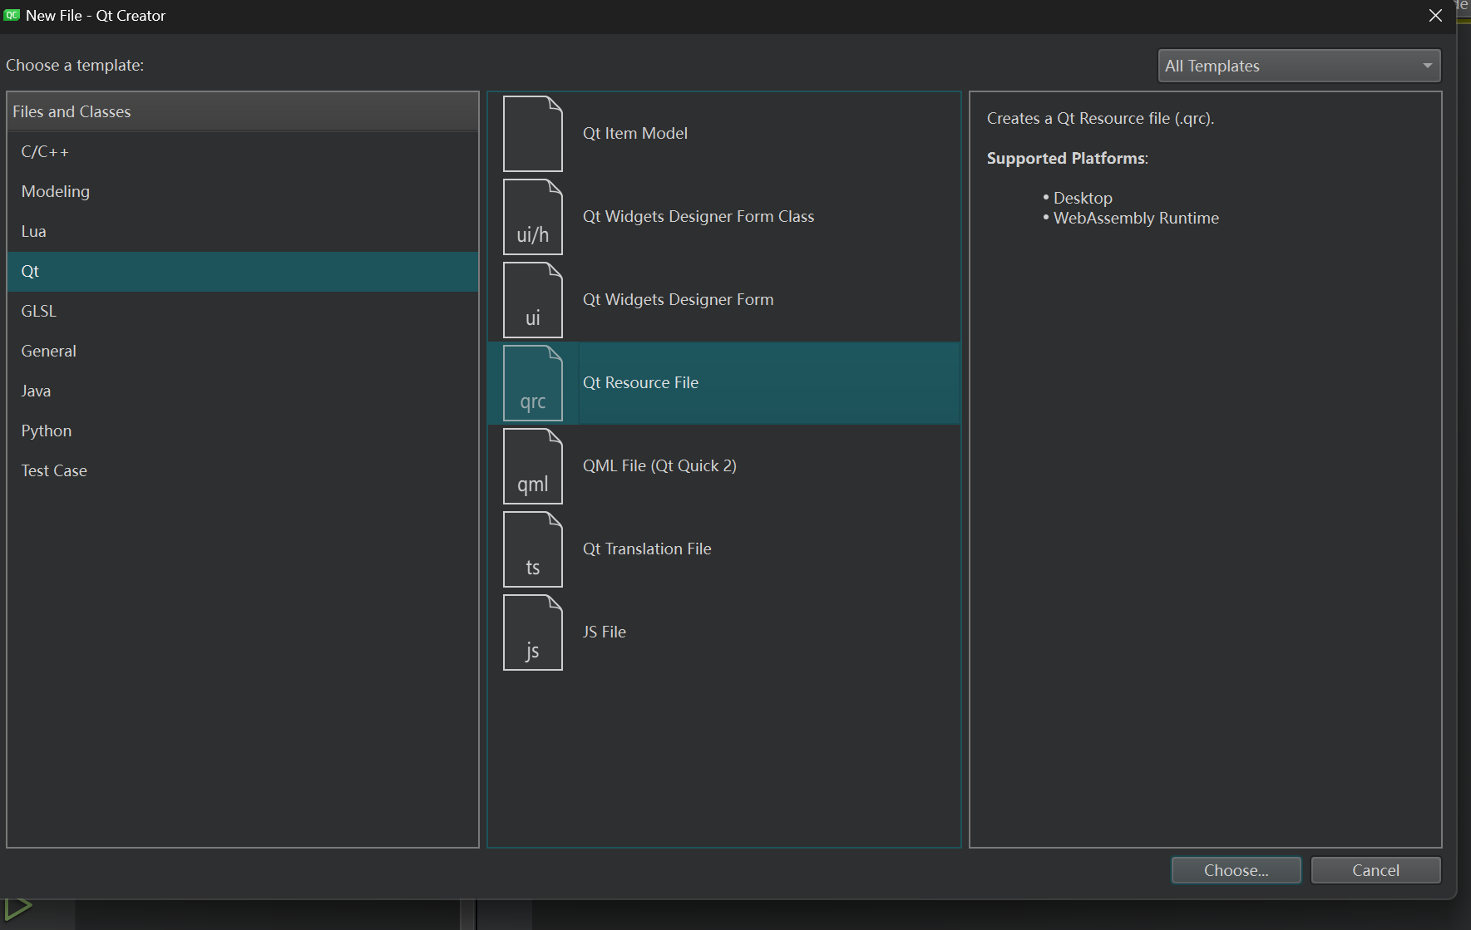Viewport: 1471px width, 930px height.
Task: Choose the Modeling category
Action: [56, 192]
